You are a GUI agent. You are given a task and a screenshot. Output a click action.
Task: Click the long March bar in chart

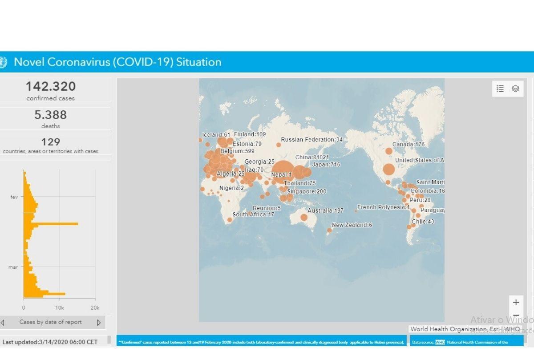[x=44, y=294]
